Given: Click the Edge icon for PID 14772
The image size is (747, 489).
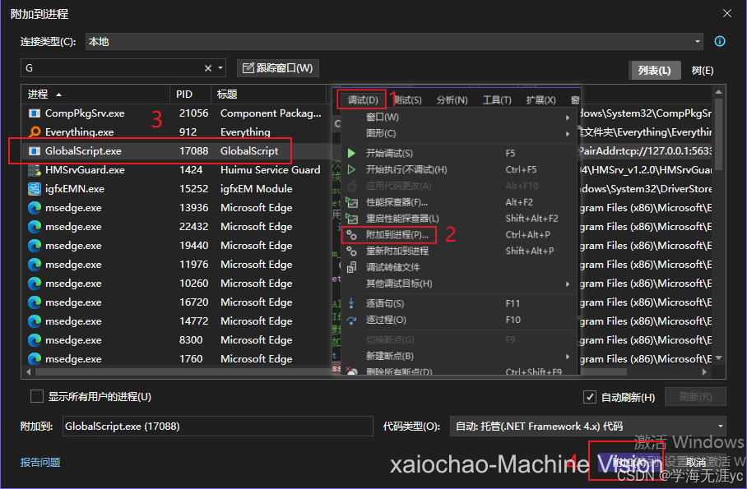Looking at the screenshot, I should 35,321.
